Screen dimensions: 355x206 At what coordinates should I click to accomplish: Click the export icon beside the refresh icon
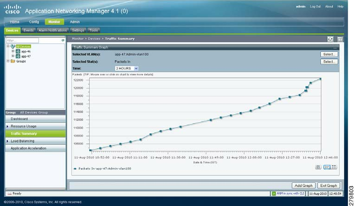(x=340, y=39)
